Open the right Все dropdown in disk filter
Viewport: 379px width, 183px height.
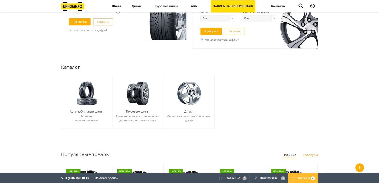click(259, 18)
